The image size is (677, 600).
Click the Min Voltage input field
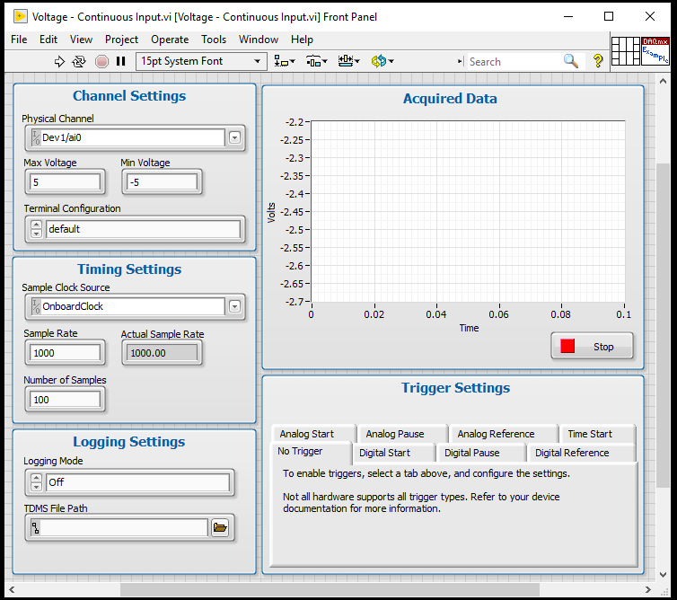pyautogui.click(x=162, y=182)
